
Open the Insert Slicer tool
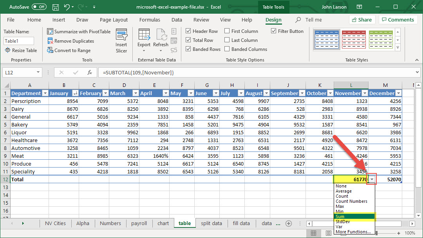(x=121, y=41)
